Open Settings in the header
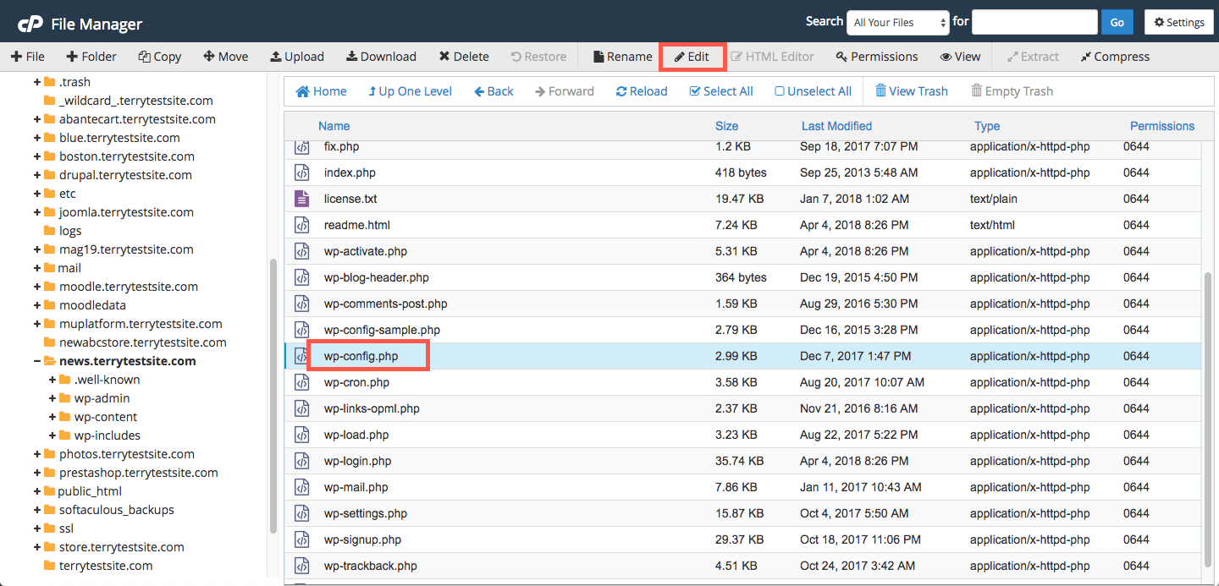1219x586 pixels. [1178, 23]
